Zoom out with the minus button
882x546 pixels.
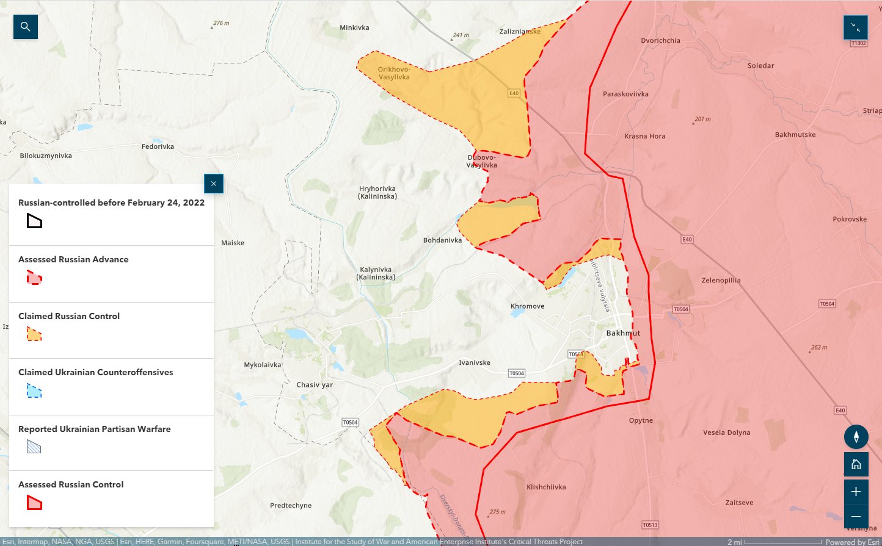click(856, 516)
